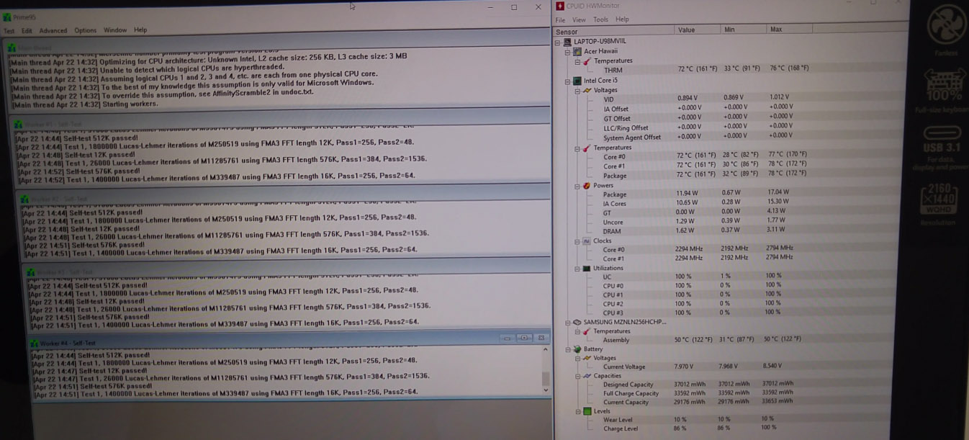Collapse the Utilizations section

(x=577, y=268)
